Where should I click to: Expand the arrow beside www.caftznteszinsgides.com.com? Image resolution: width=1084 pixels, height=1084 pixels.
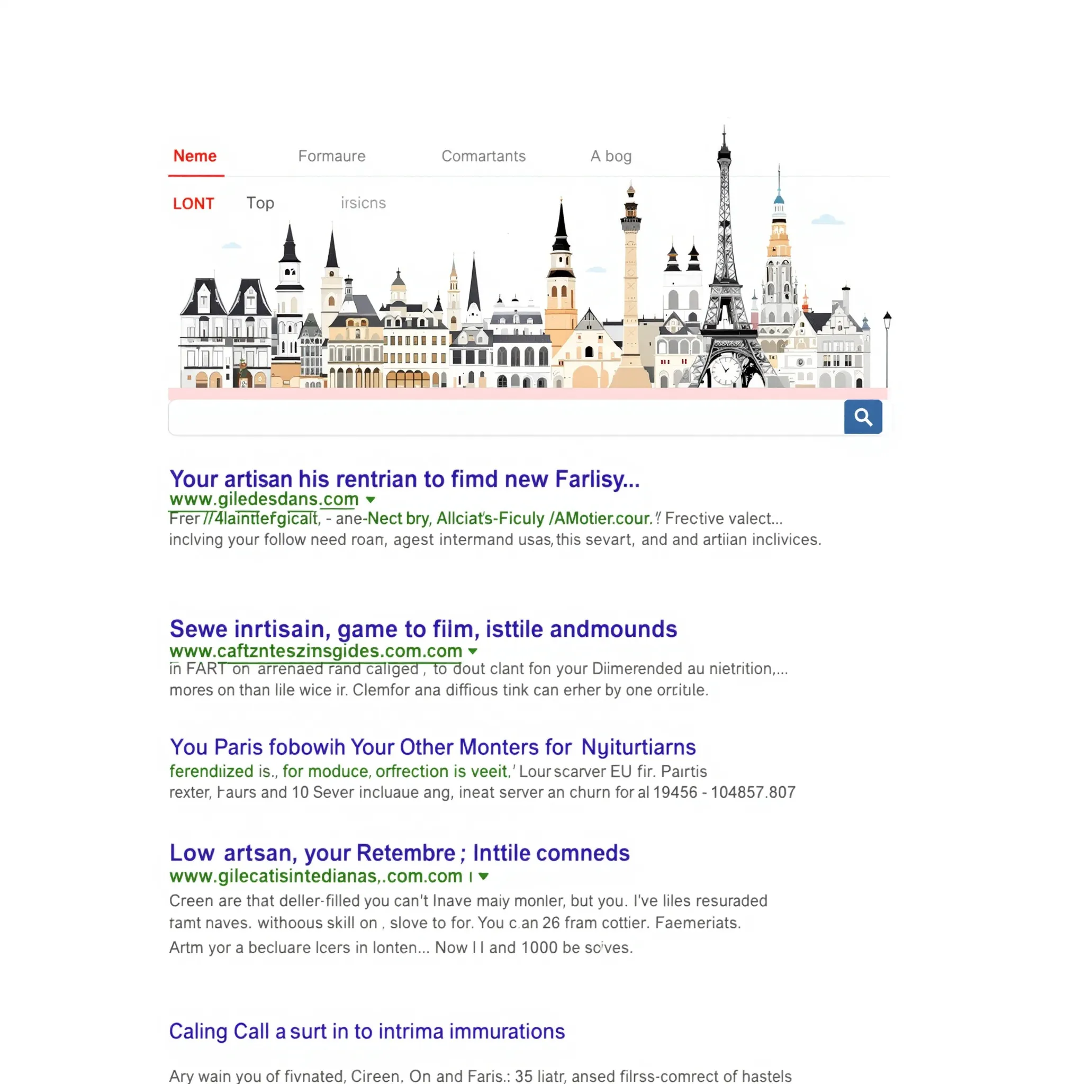click(x=474, y=652)
